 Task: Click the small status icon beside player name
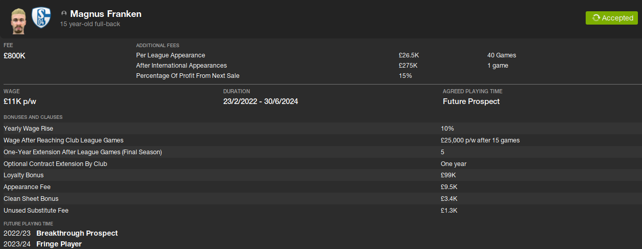[x=64, y=13]
